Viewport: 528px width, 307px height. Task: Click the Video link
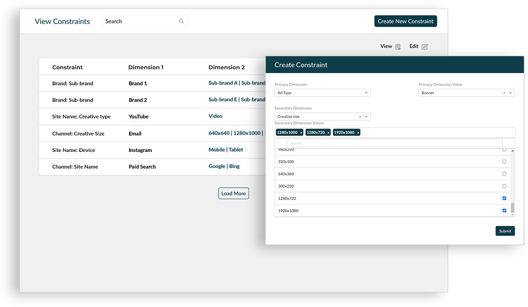point(215,116)
